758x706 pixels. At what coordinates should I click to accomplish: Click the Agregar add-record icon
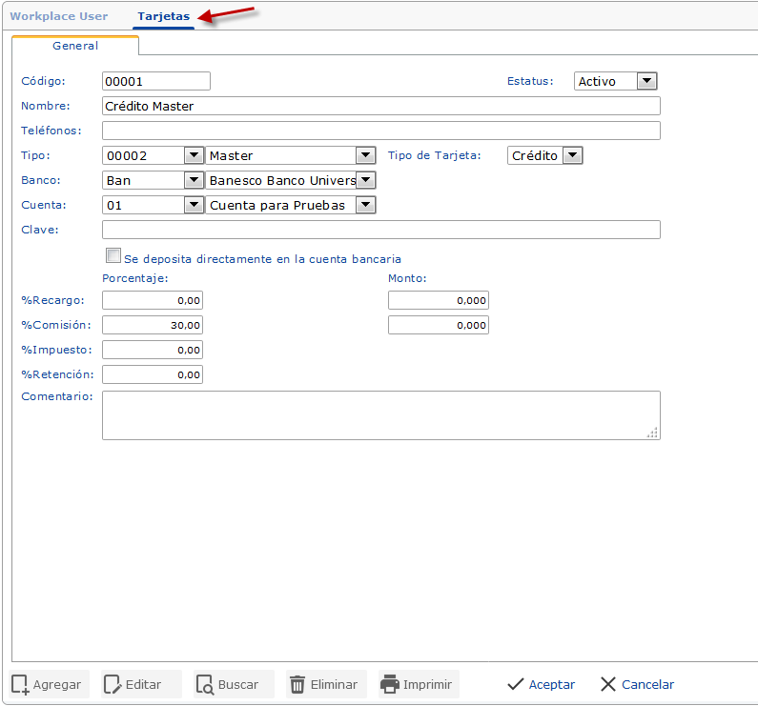point(20,684)
